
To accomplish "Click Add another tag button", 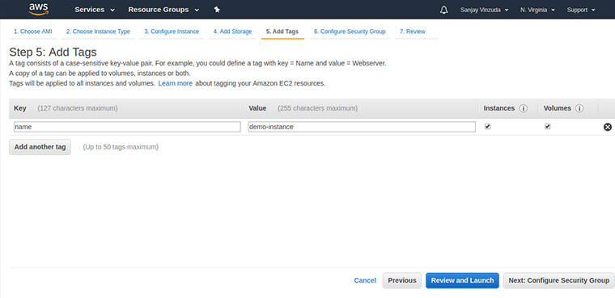I will coord(40,147).
